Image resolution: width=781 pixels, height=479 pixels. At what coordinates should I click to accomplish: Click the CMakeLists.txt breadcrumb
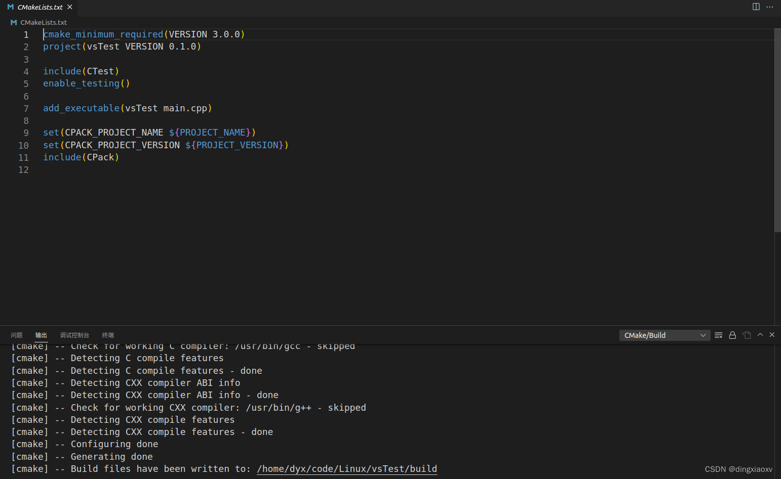click(44, 22)
